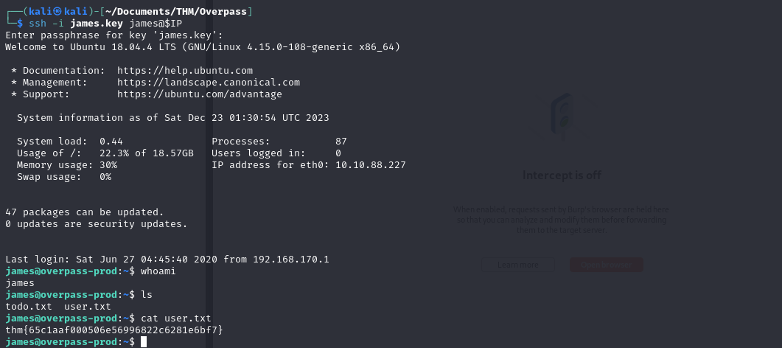
Task: Click the "Learn more" button
Action: [517, 265]
